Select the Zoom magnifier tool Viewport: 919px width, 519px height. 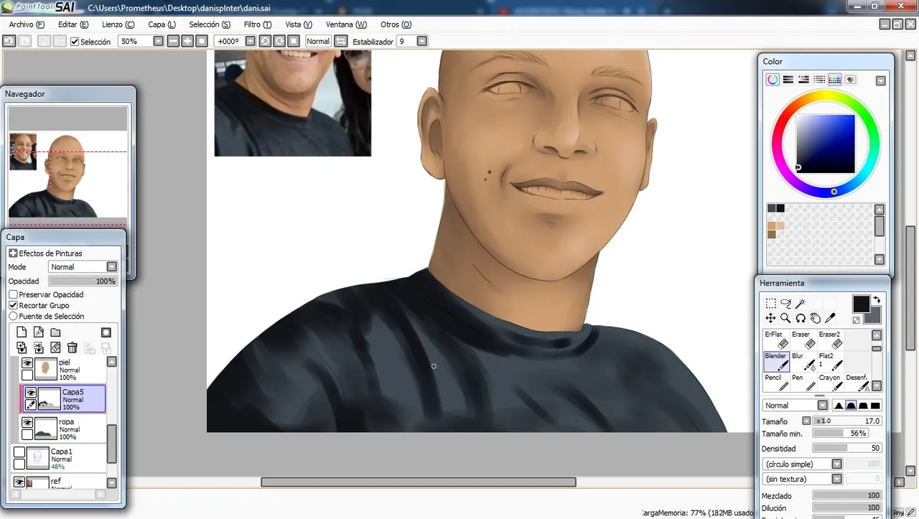click(785, 318)
